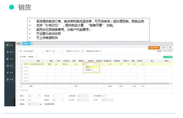Viewport: 183px width, 118px height.
Task: Open the tab list dropdown arrow
Action: coord(32,44)
